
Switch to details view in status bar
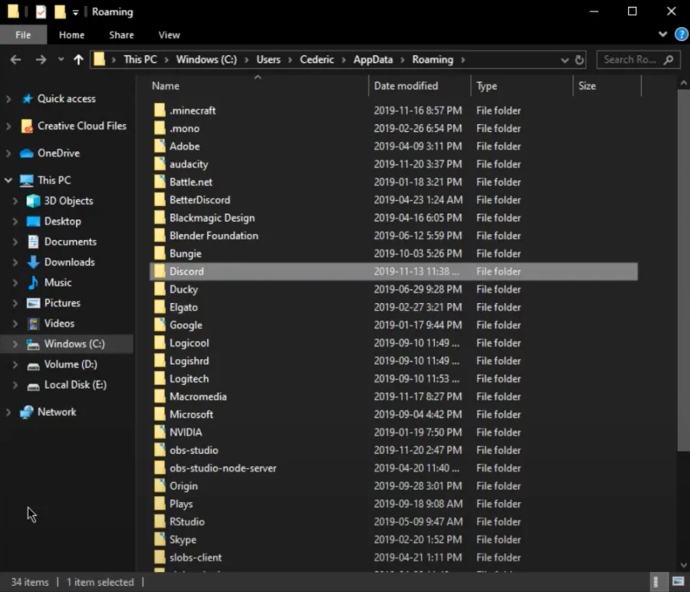click(x=655, y=582)
